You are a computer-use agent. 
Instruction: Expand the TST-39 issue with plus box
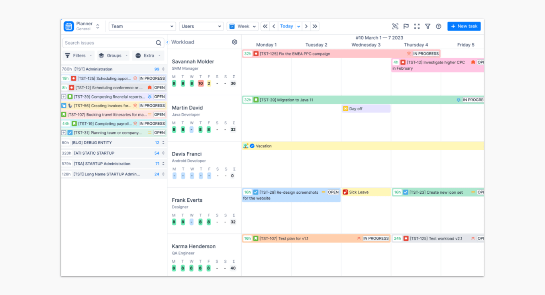click(x=64, y=97)
